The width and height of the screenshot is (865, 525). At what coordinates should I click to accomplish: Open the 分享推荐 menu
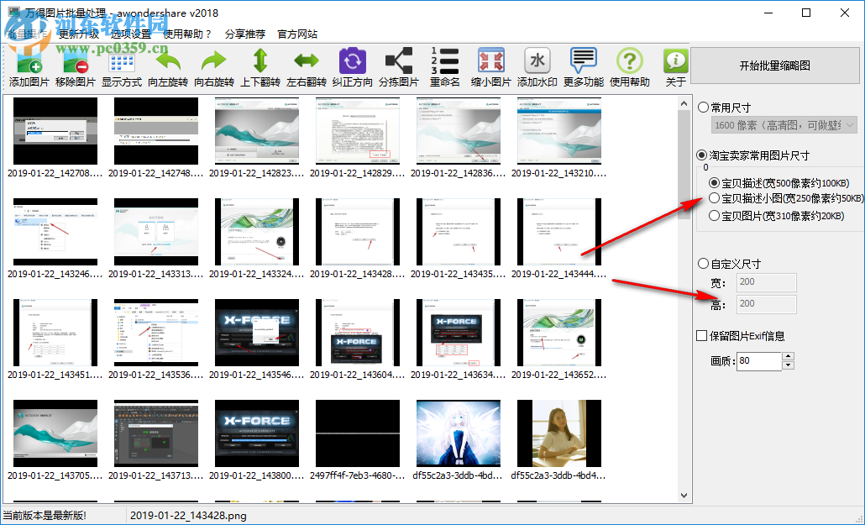tap(245, 34)
